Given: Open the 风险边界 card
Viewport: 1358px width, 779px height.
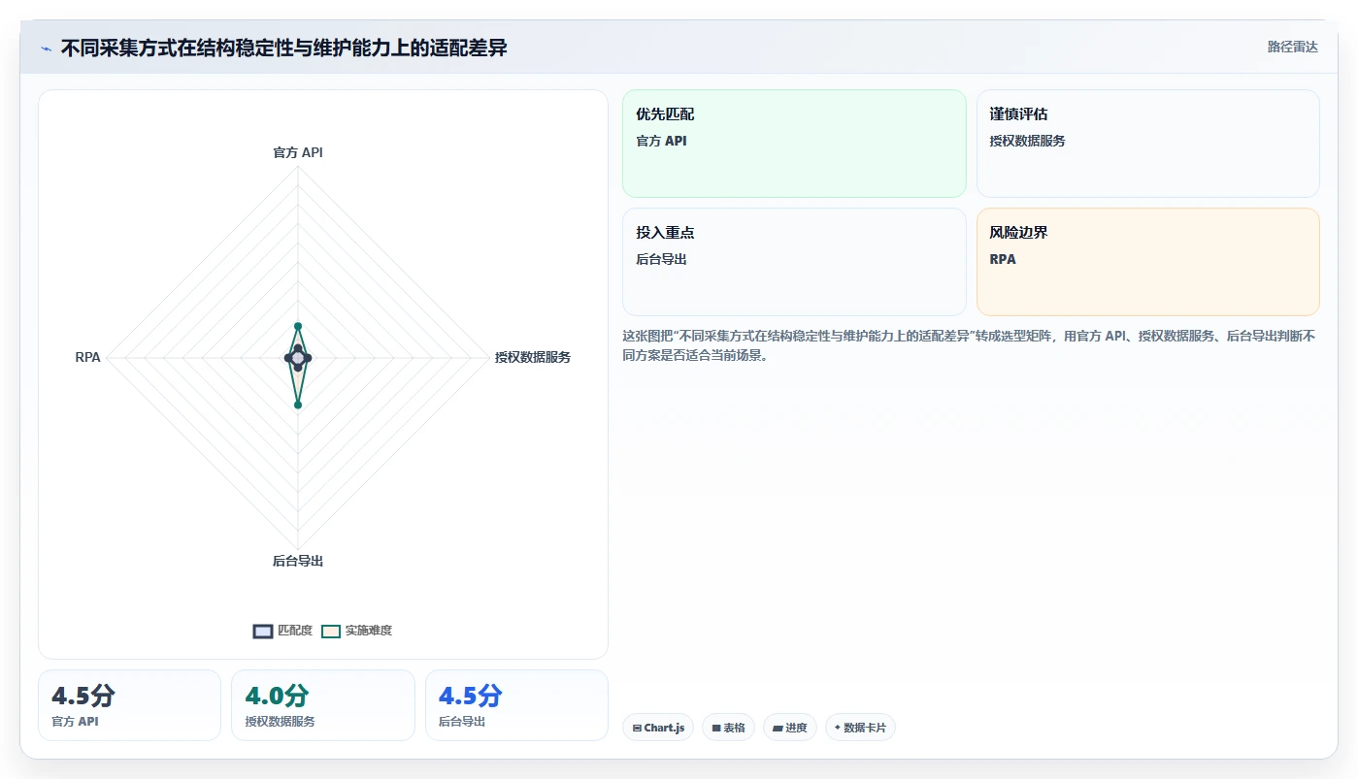Looking at the screenshot, I should coord(1148,262).
